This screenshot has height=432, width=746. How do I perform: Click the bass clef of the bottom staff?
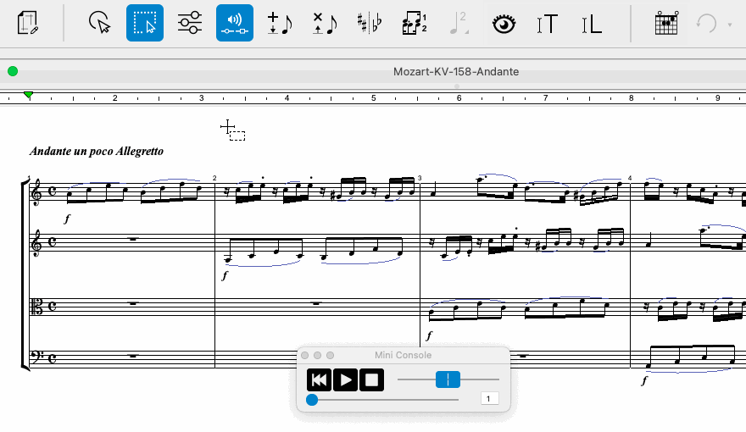coord(36,356)
